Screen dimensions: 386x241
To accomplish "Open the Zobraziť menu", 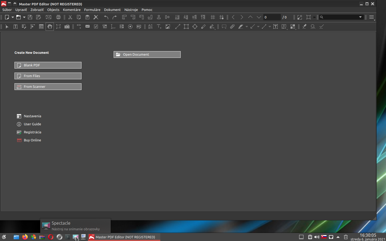I will point(37,10).
